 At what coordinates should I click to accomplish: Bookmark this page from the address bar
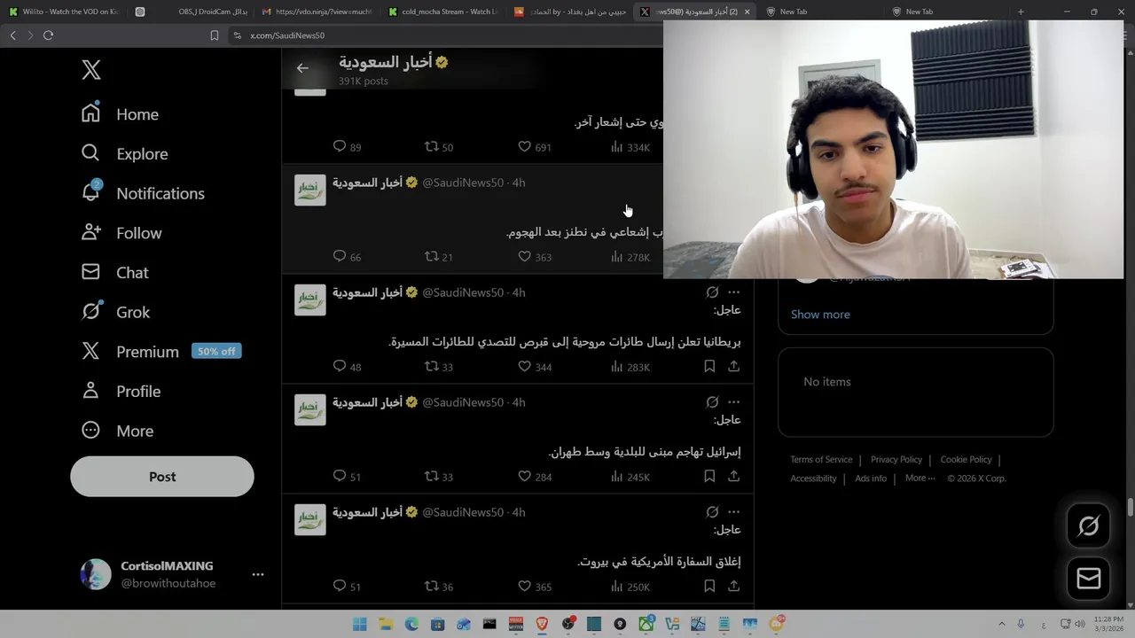[x=214, y=35]
